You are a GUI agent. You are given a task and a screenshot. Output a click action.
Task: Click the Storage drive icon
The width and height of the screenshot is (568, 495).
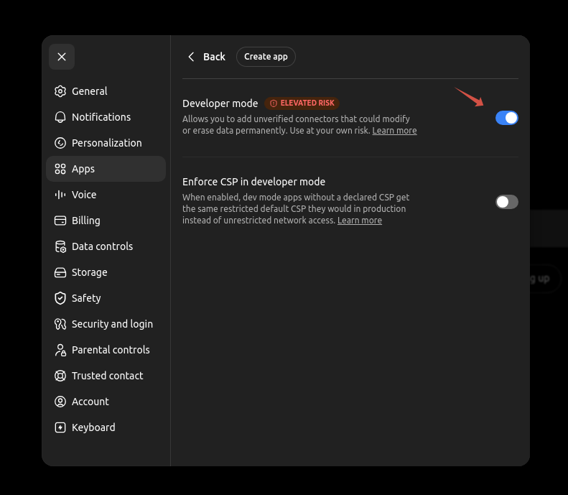[60, 272]
